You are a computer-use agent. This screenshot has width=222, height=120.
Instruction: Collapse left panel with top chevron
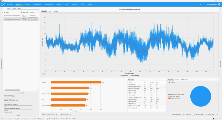(1, 8)
